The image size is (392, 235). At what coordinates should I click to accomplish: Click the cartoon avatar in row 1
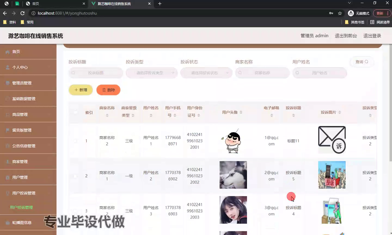[233, 141]
